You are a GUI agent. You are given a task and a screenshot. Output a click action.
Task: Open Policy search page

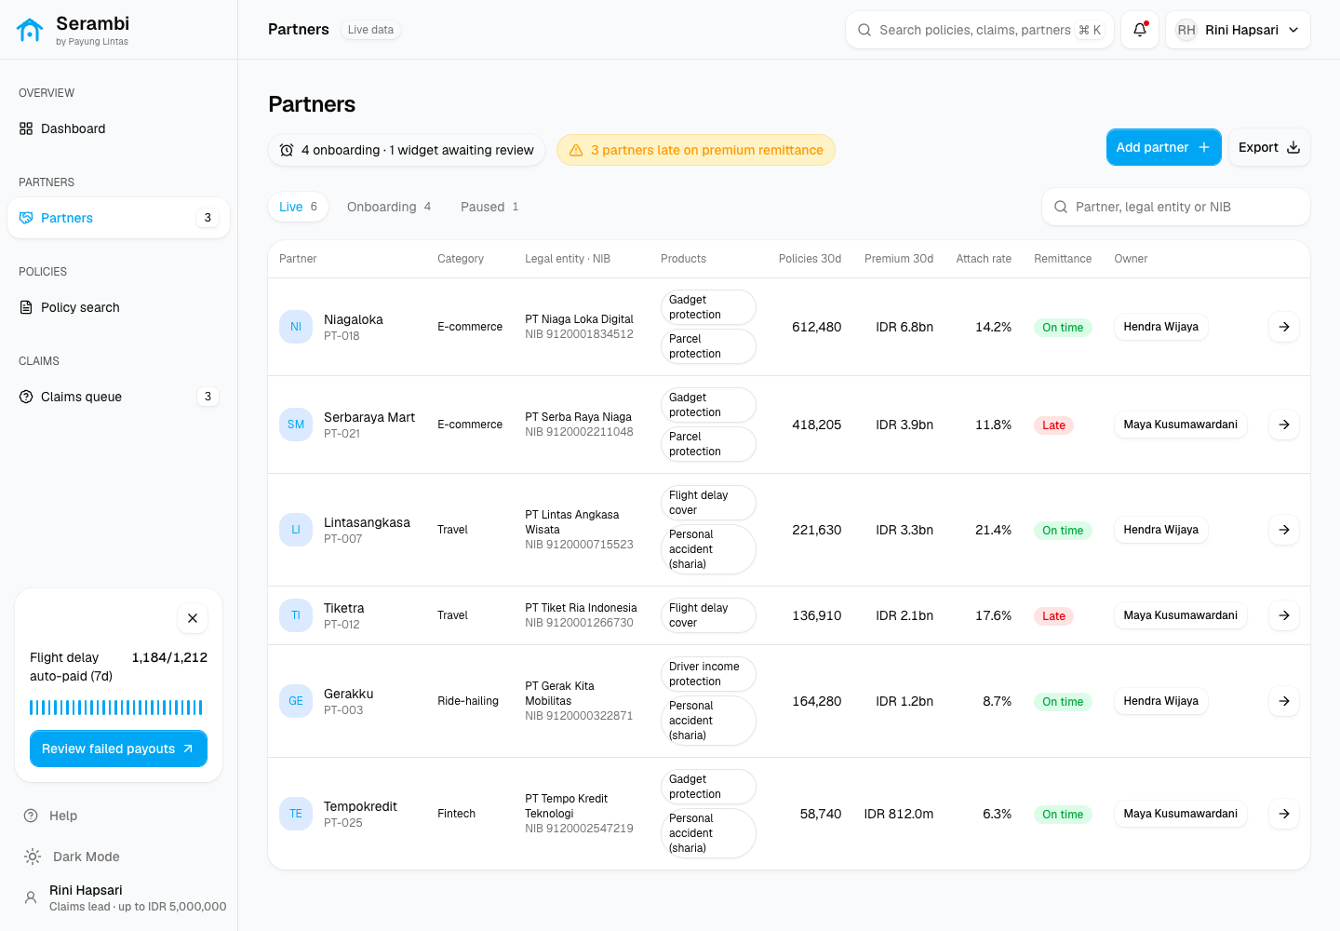(x=118, y=307)
